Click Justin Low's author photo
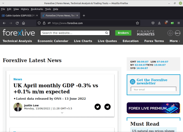Viewport: 183px width, 132px height. tap(18, 107)
